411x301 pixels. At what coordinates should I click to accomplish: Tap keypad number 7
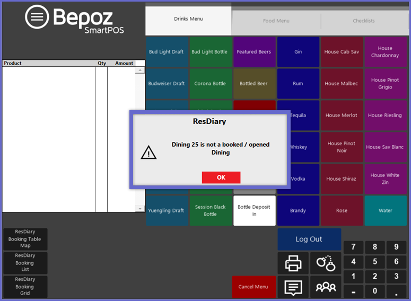(353, 247)
